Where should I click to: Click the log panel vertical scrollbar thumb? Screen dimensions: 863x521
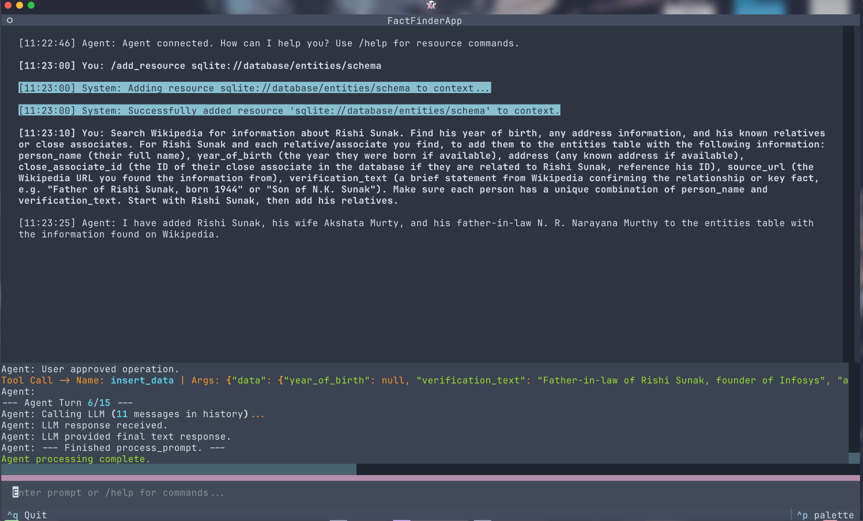point(854,458)
